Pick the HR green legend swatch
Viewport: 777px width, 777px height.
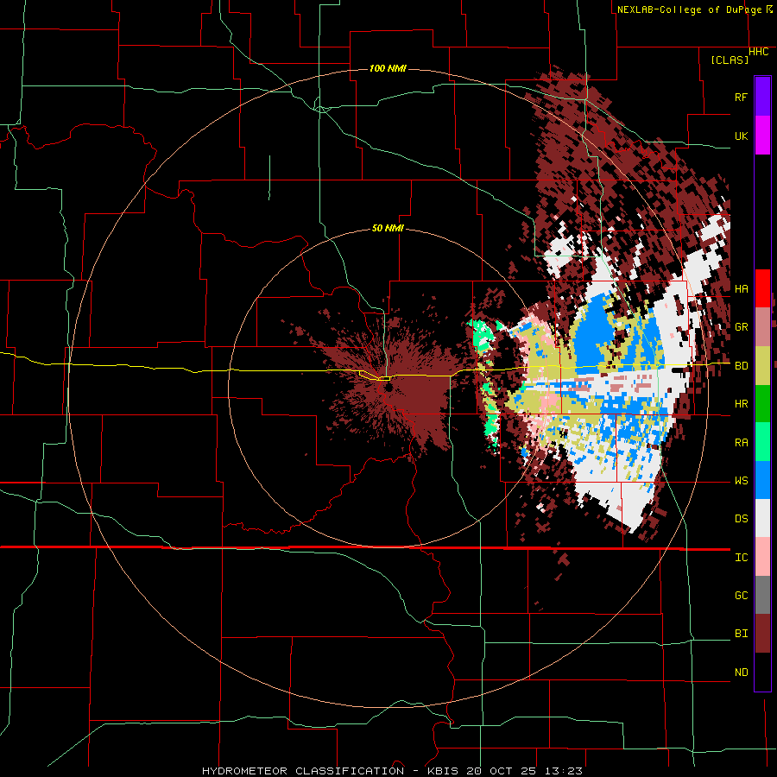tap(762, 404)
